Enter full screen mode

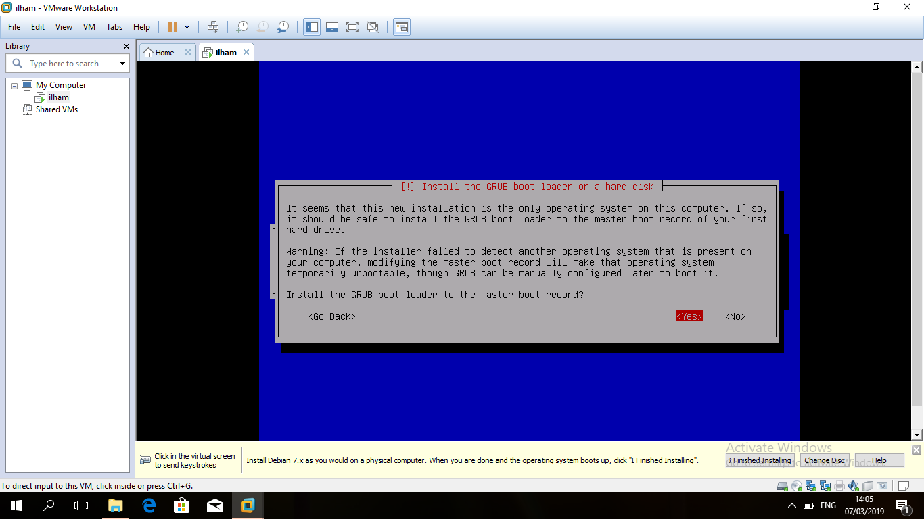pyautogui.click(x=352, y=27)
